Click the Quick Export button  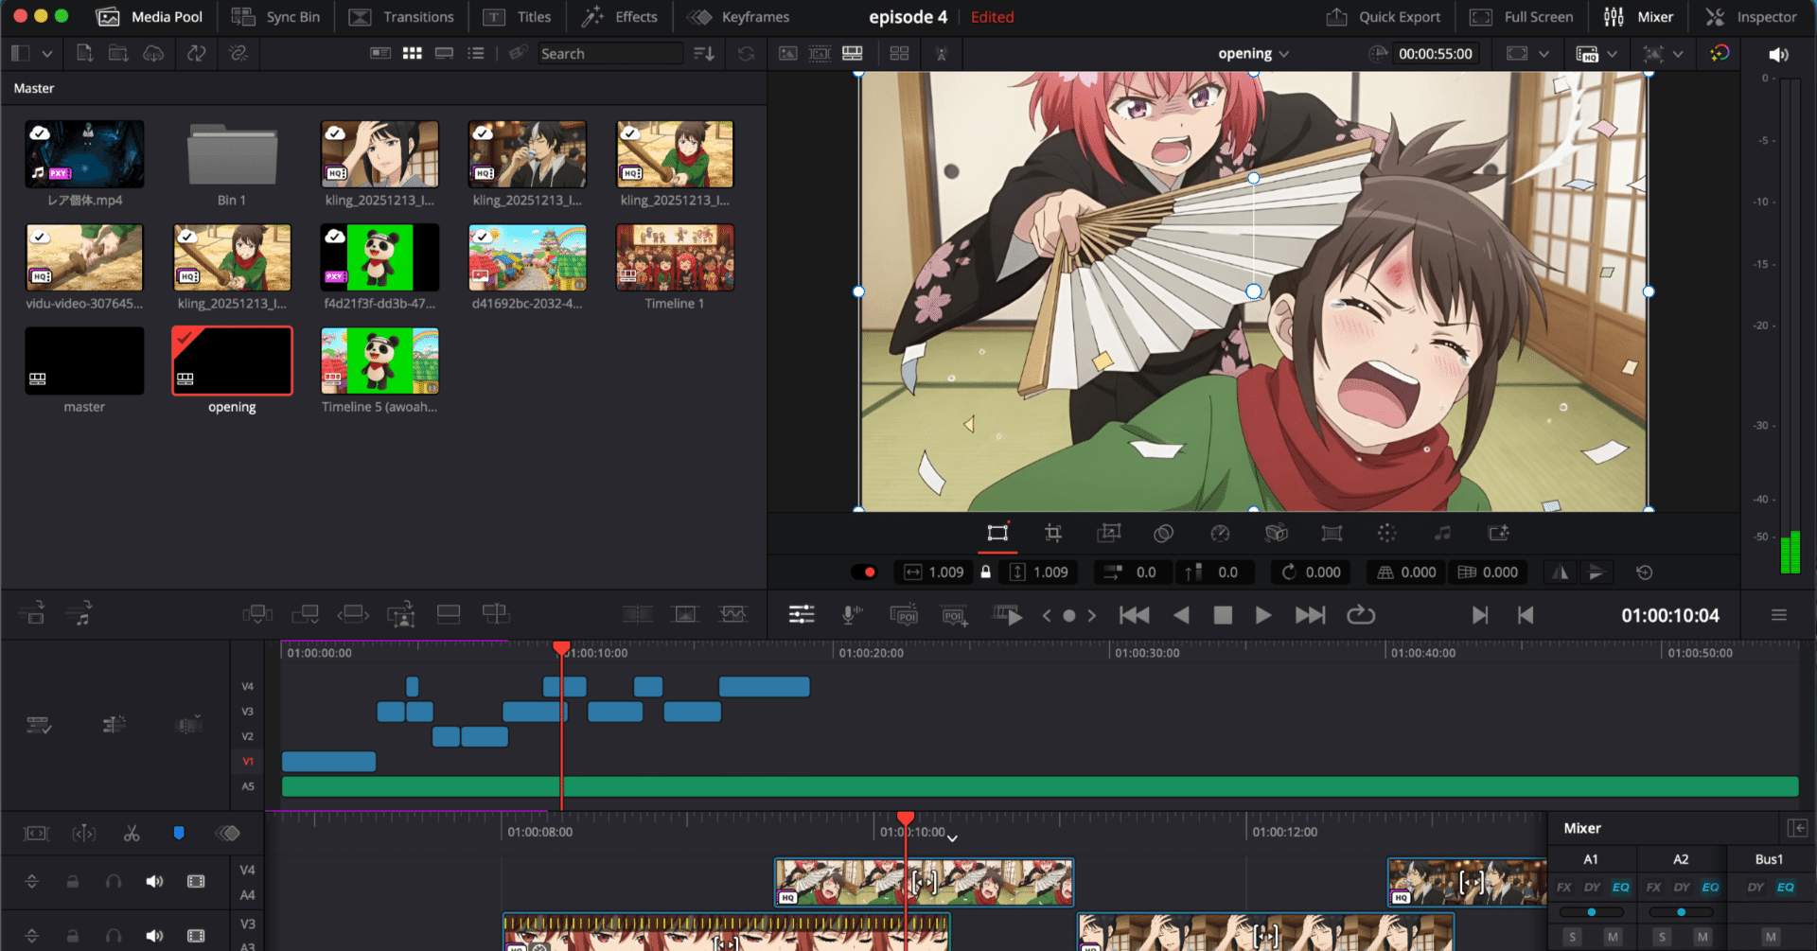[1385, 16]
